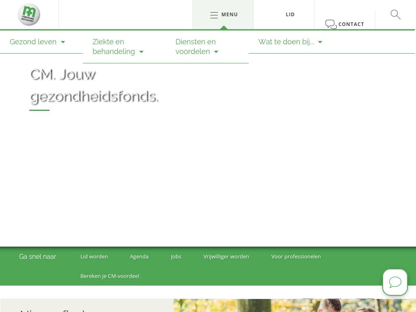Expand the Ziekte en behandeling dropdown
This screenshot has height=312, width=416.
pos(141,52)
